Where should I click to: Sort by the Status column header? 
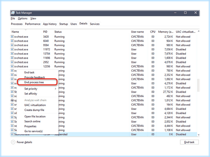tap(58, 32)
